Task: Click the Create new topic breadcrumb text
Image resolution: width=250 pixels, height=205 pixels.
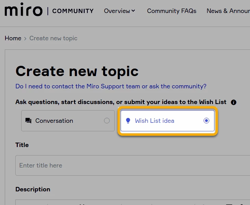Action: pos(53,38)
